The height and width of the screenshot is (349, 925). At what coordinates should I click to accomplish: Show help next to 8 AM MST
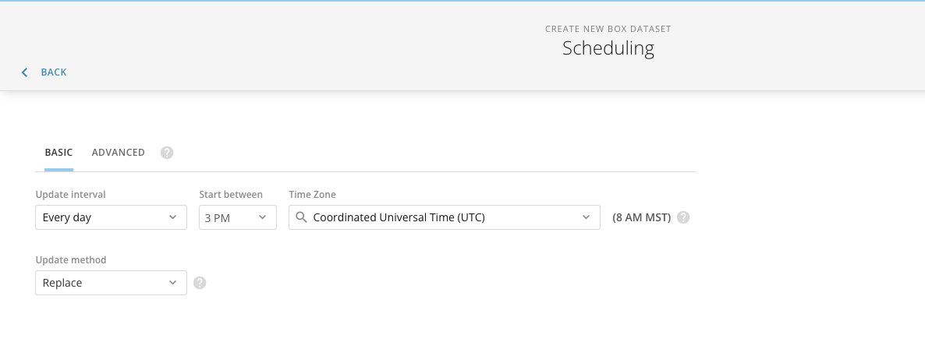[683, 217]
